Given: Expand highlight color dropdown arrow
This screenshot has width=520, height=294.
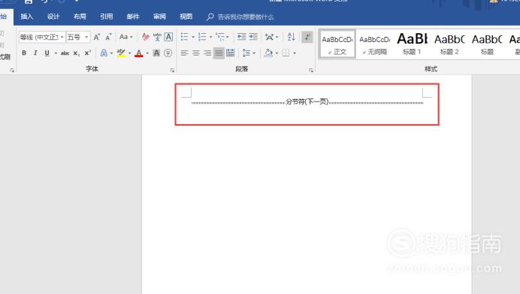Looking at the screenshot, I should [130, 53].
